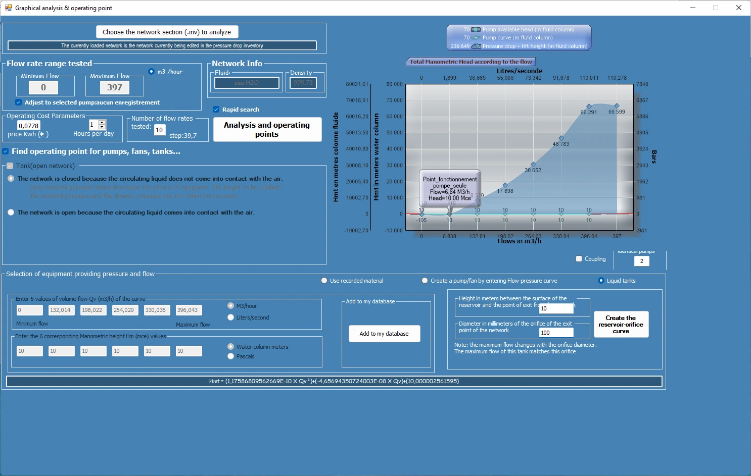751x476 pixels.
Task: Click the Pressure drop + lift height legend icon
Action: (476, 46)
